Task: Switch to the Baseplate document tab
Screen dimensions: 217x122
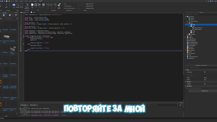Action: tap(24, 13)
